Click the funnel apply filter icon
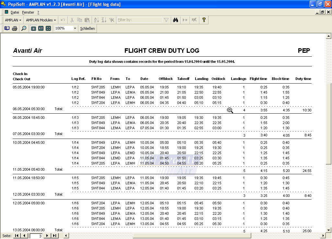Viewport: 332px width, 239px height. point(166,20)
